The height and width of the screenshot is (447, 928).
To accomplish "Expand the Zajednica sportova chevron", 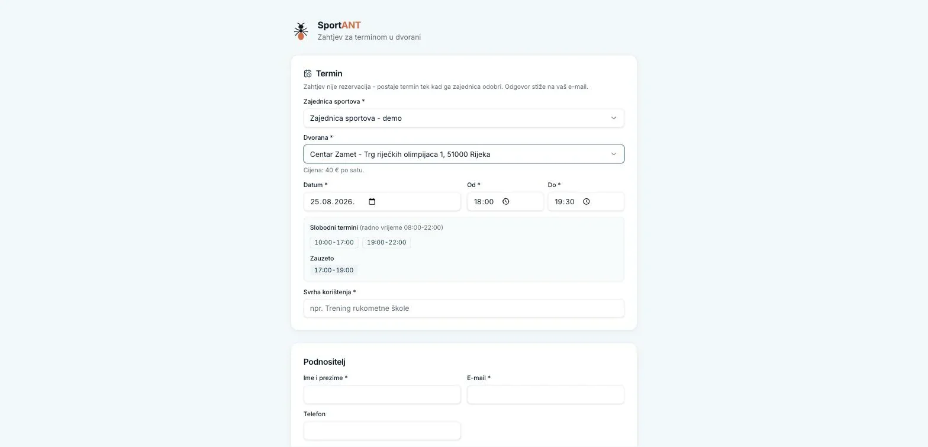I will pos(614,118).
